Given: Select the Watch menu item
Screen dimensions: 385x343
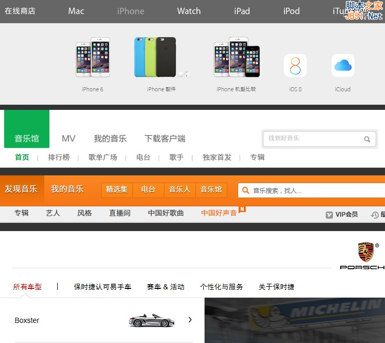Looking at the screenshot, I should coord(189,11).
